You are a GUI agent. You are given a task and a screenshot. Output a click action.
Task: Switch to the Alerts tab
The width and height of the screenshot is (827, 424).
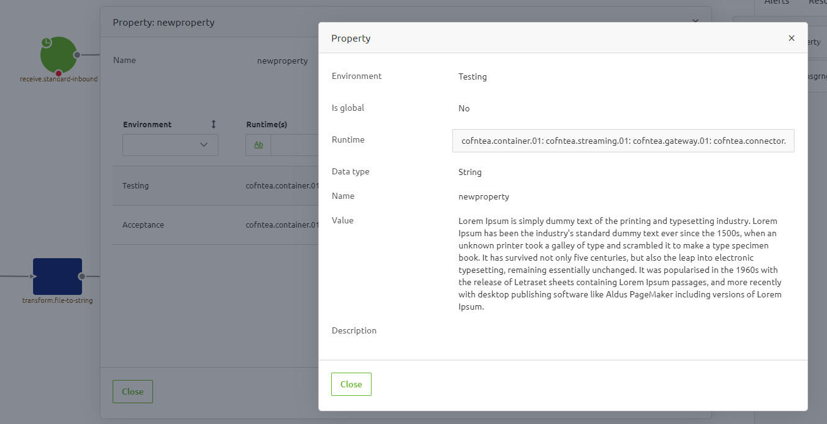coord(776,2)
